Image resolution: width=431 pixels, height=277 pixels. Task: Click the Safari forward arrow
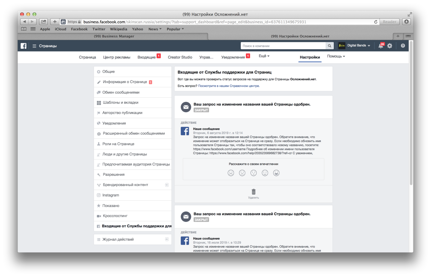[x=32, y=22]
